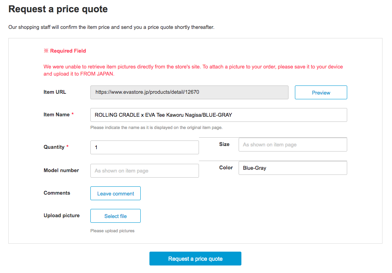Image resolution: width=392 pixels, height=273 pixels.
Task: Click the Please upload pictures hint text
Action: point(112,231)
